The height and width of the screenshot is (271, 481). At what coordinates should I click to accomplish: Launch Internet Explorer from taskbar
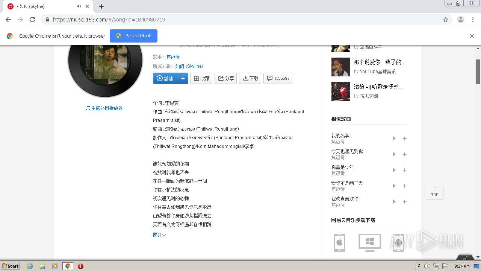[x=30, y=266]
